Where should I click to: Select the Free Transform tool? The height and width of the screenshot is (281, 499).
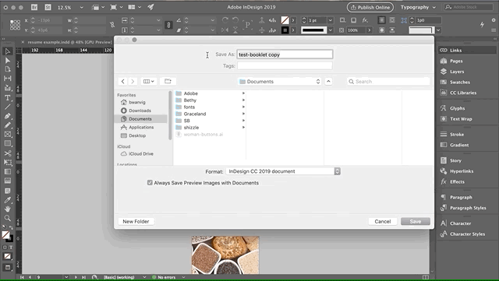(8, 163)
